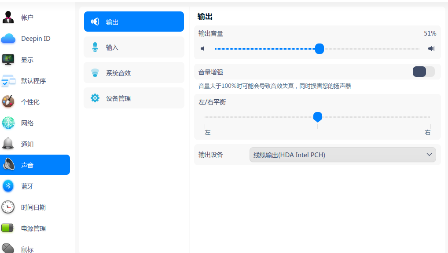
Task: Click the 输出音量 volume slider handle
Action: 319,49
